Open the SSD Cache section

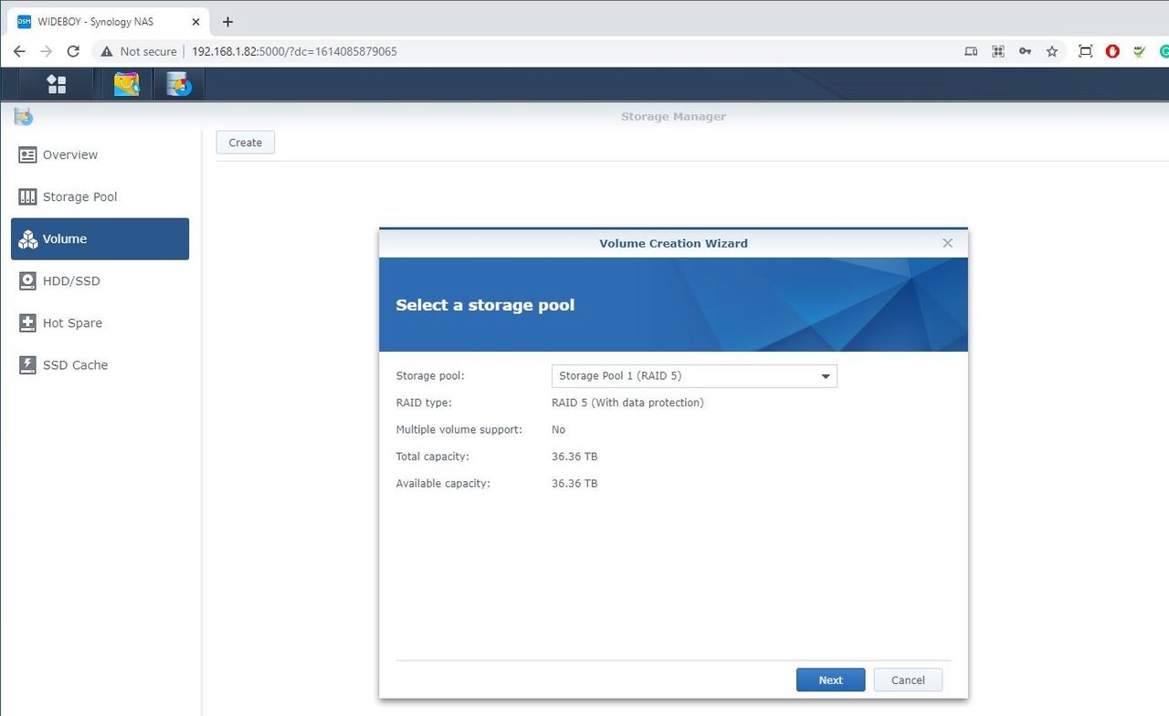tap(100, 364)
